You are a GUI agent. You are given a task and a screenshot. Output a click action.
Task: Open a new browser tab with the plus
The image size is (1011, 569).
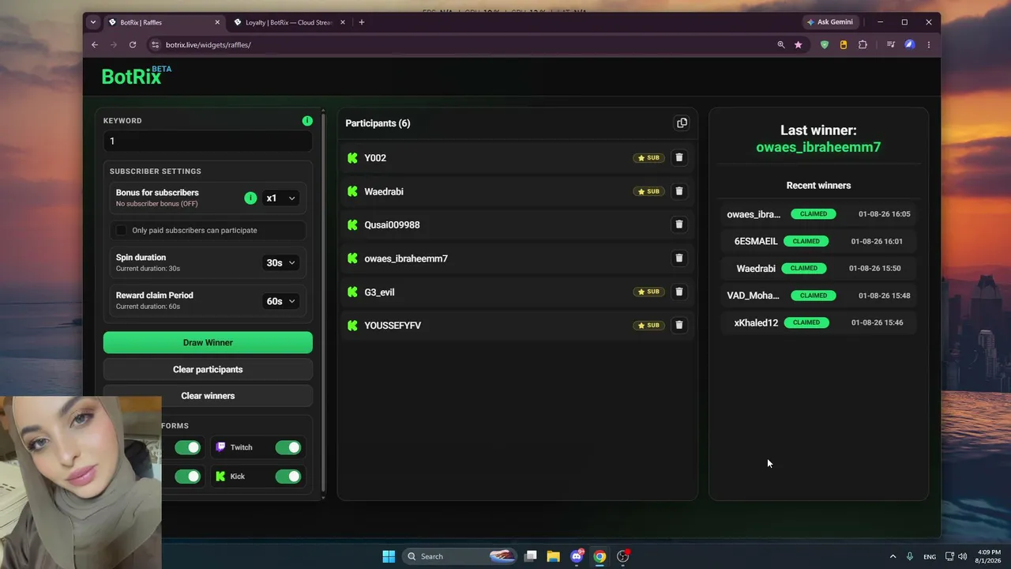pos(362,22)
